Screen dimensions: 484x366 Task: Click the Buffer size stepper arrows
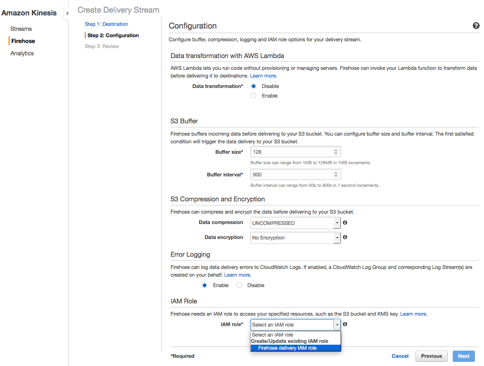coord(336,152)
